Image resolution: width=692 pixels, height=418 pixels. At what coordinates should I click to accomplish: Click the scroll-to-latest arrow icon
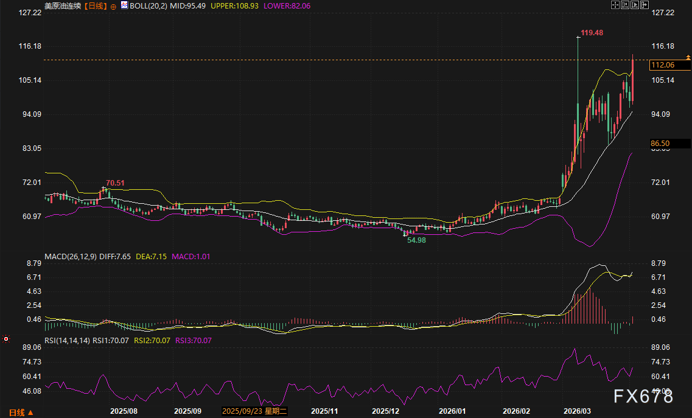pyautogui.click(x=644, y=5)
